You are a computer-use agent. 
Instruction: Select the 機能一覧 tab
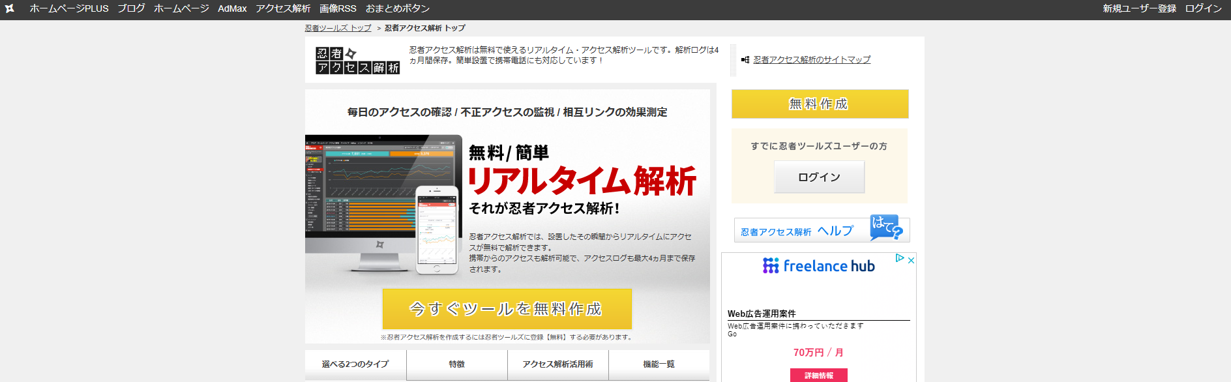coord(659,364)
